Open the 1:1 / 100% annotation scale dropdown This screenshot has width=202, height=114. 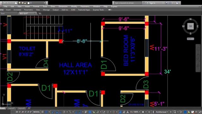click(x=135, y=112)
